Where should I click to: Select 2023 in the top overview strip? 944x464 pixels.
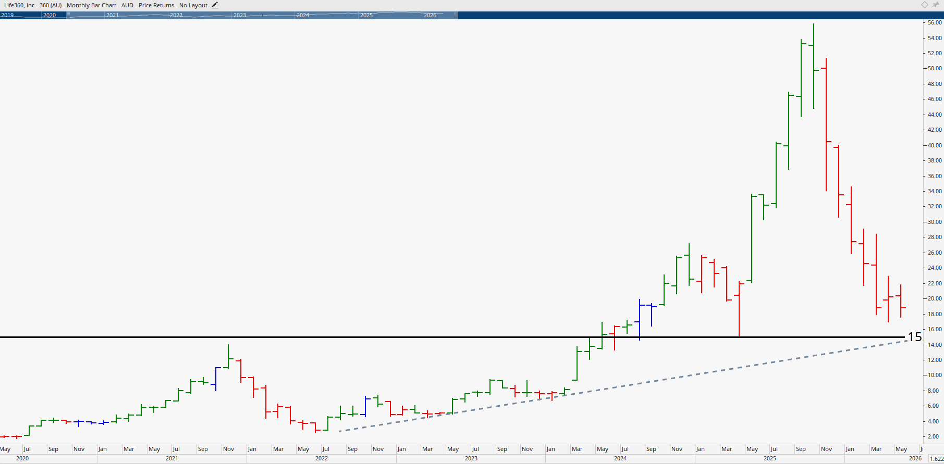(240, 15)
